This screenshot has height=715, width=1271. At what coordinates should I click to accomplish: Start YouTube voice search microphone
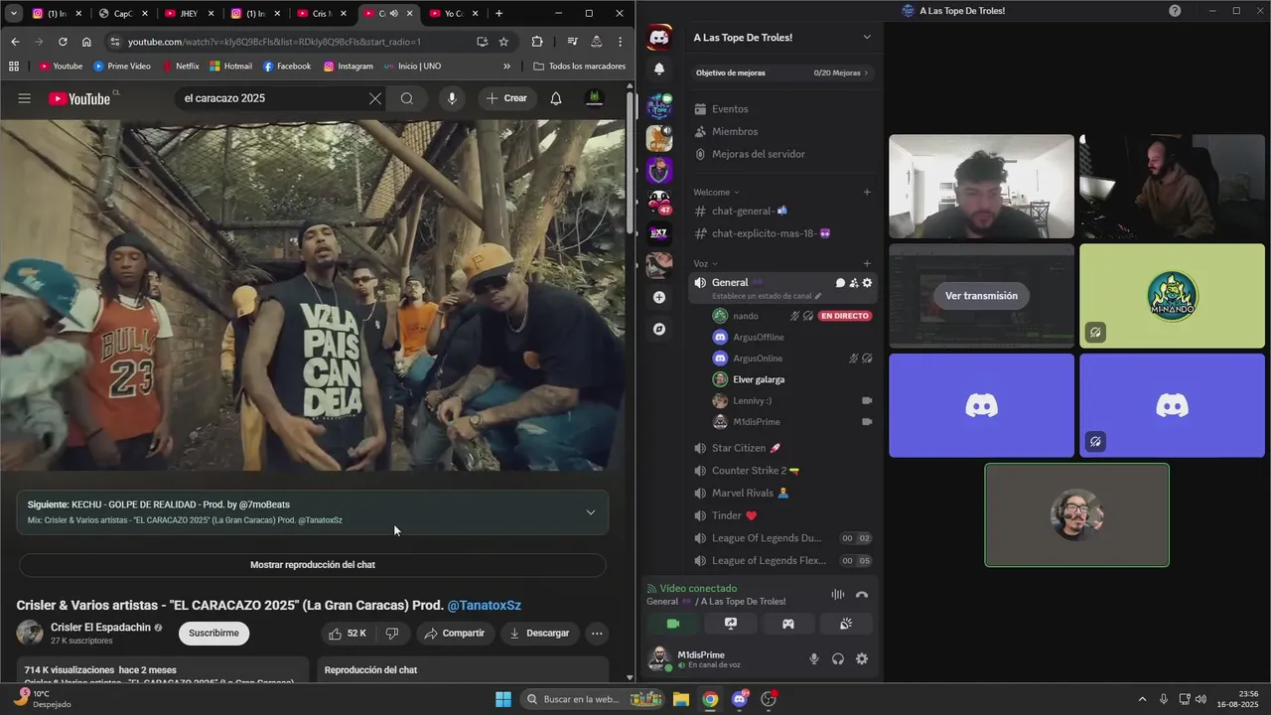pos(452,98)
